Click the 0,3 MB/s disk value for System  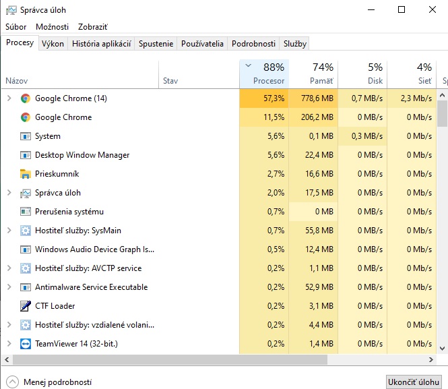367,136
